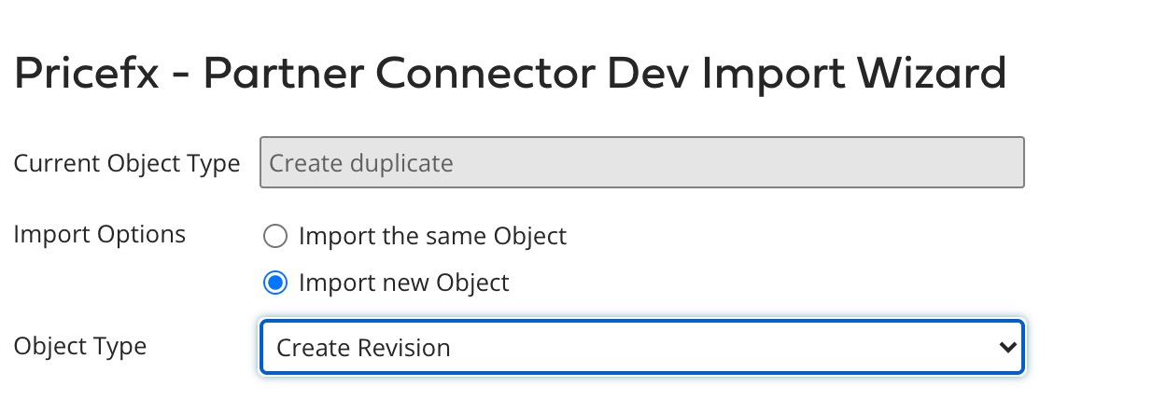Image resolution: width=1152 pixels, height=414 pixels.
Task: Click the blue filled dot of the selected radio
Action: (274, 283)
